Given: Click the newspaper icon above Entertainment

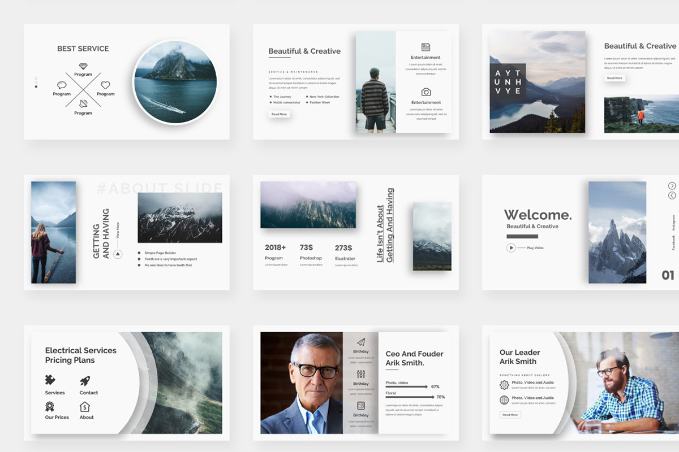Looking at the screenshot, I should click(426, 47).
